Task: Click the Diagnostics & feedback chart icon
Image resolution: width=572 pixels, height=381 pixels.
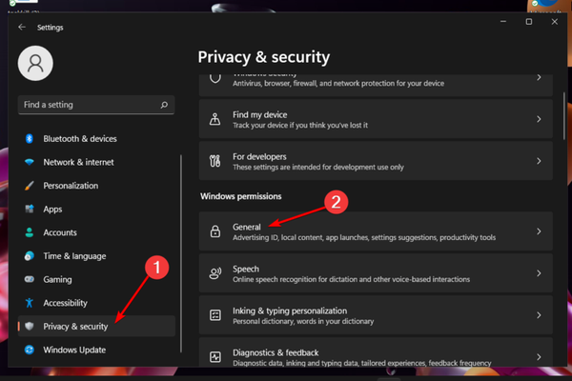Action: [x=215, y=357]
